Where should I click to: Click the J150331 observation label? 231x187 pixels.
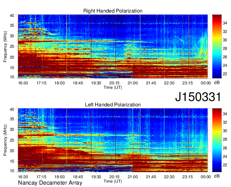pyautogui.click(x=198, y=97)
